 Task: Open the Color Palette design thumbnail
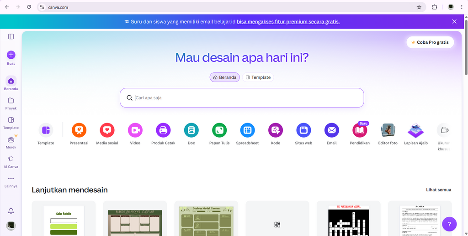(x=64, y=218)
